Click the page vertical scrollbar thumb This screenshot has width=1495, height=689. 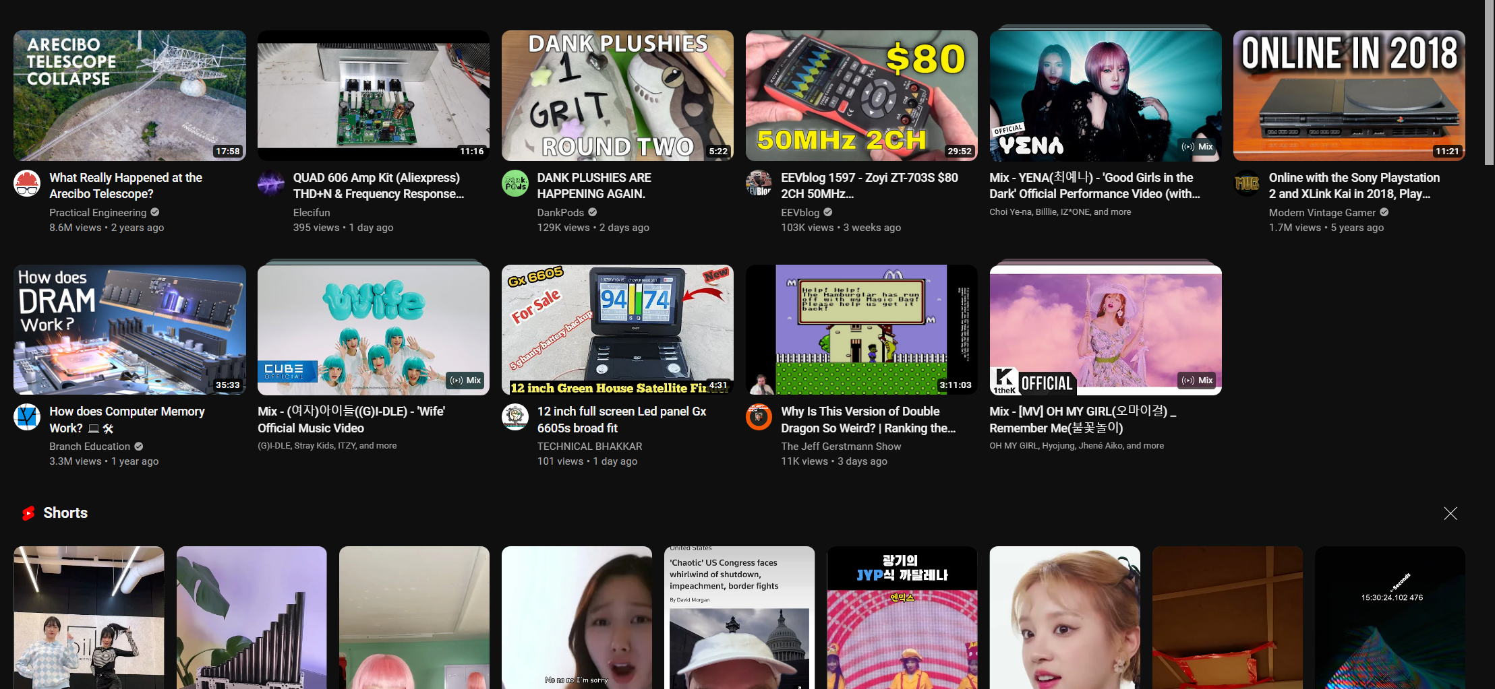point(1490,82)
